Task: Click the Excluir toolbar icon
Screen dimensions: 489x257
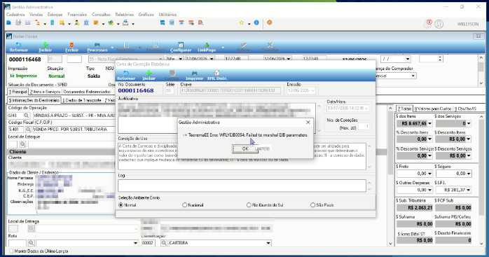Action: tap(71, 47)
